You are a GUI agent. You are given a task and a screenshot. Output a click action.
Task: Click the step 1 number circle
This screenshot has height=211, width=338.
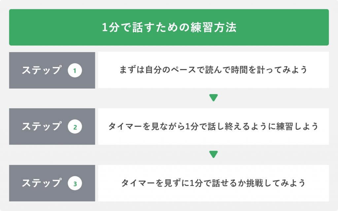(75, 70)
